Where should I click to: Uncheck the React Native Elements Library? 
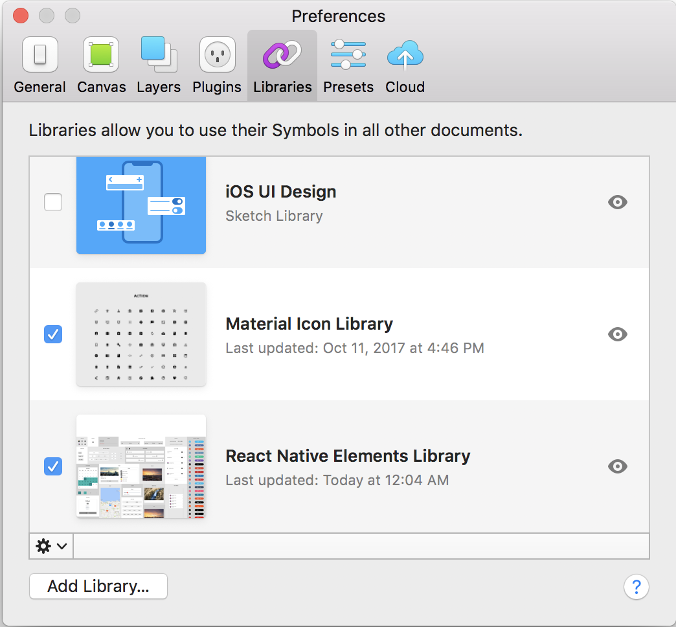[x=53, y=466]
